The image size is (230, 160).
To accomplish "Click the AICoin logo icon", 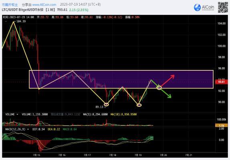I will tap(197, 7).
